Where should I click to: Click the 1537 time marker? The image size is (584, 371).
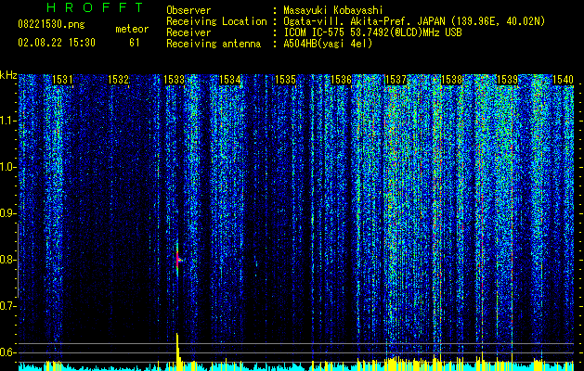[396, 80]
